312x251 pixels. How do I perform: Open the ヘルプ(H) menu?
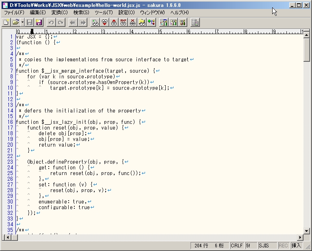point(180,13)
